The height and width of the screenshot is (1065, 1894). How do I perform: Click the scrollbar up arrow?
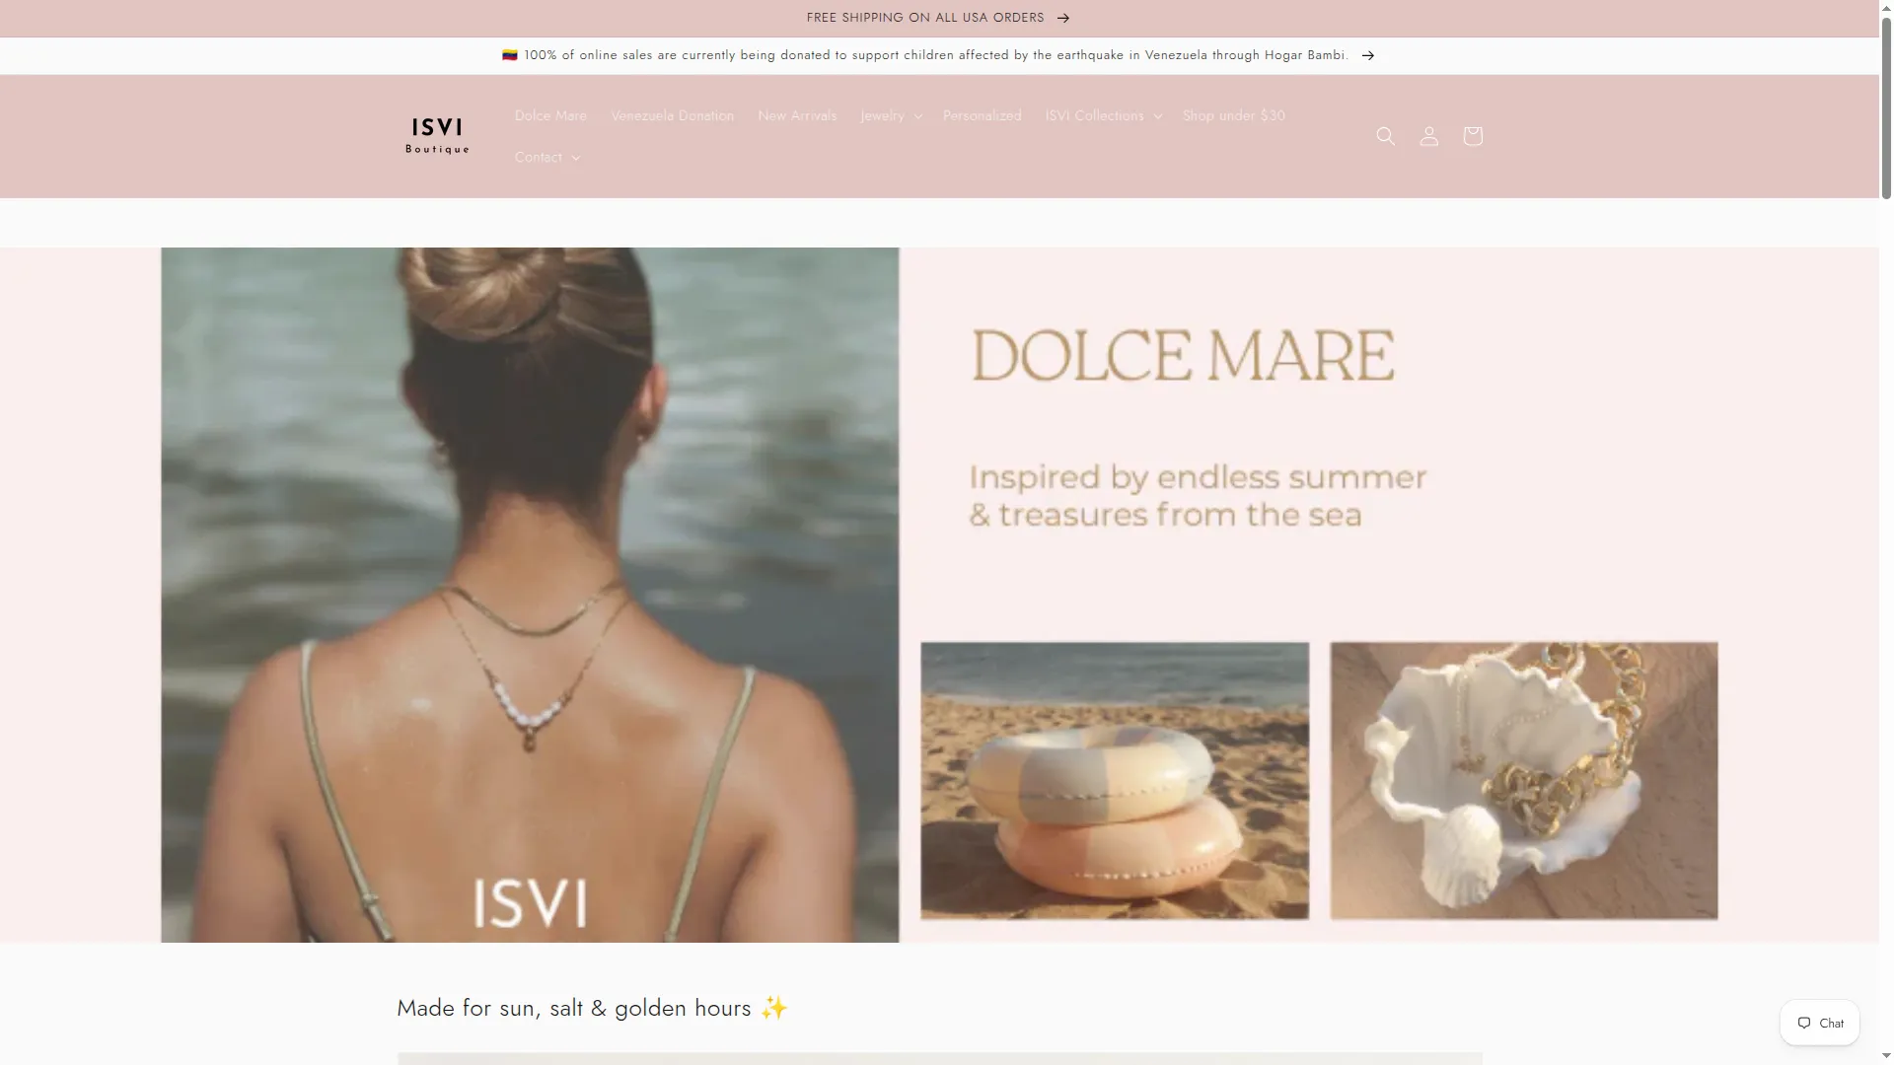pyautogui.click(x=1886, y=6)
